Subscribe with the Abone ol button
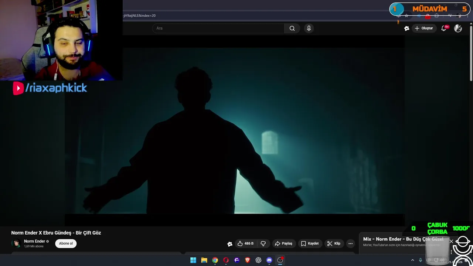This screenshot has height=266, width=473. (66, 243)
